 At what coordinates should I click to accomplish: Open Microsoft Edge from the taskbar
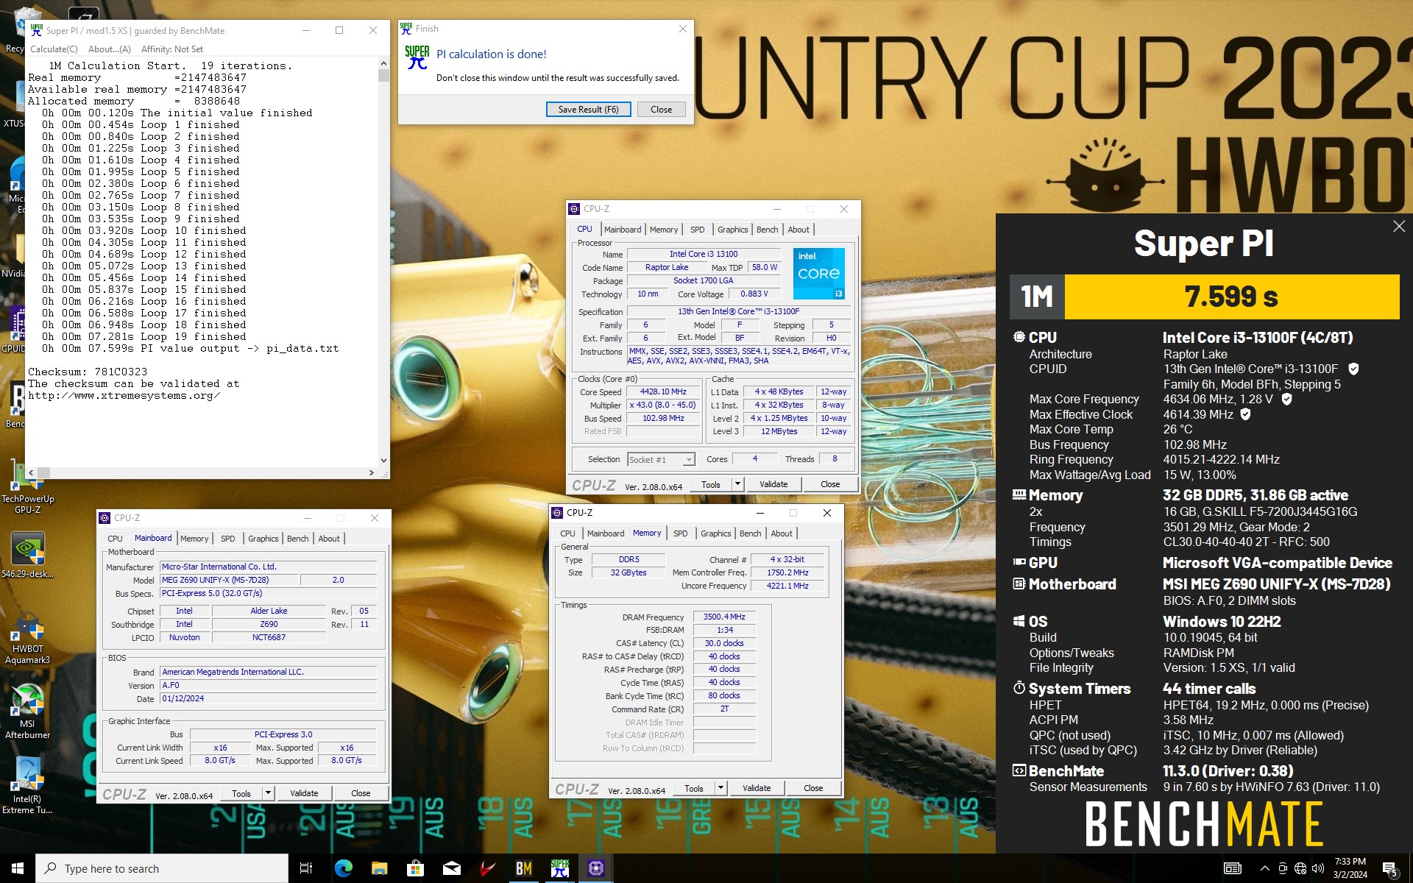(x=343, y=868)
